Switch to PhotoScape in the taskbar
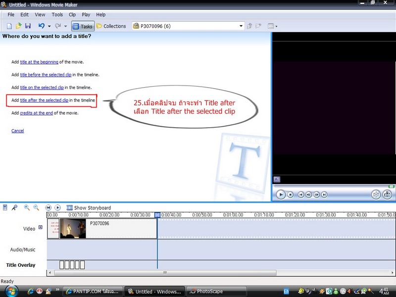This screenshot has width=396, height=297. (216, 292)
